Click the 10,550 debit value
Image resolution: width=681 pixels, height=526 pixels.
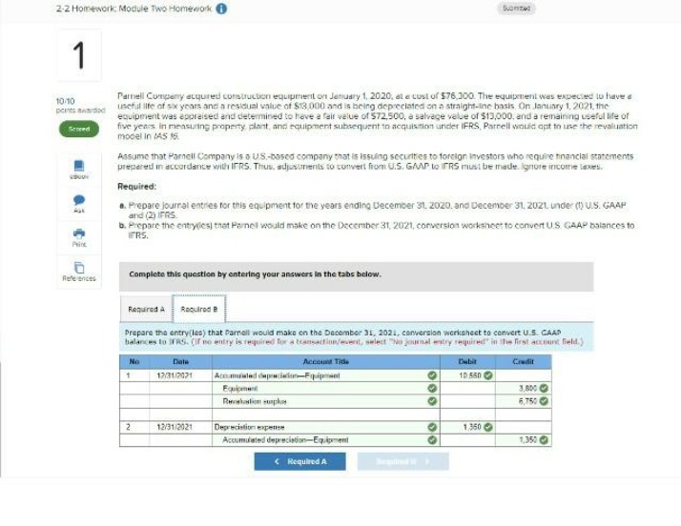tap(470, 375)
